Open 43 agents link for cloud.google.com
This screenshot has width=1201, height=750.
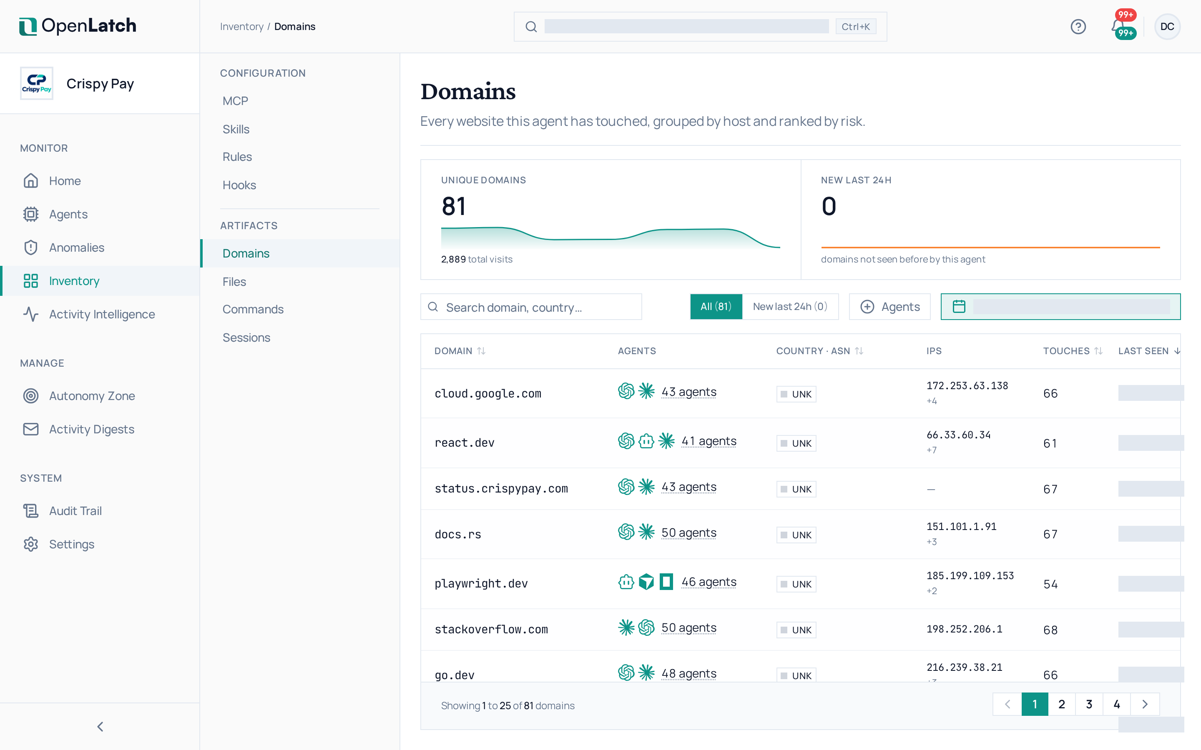[x=688, y=392]
